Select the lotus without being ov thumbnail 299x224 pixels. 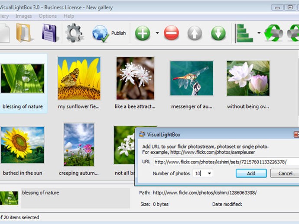(248, 78)
